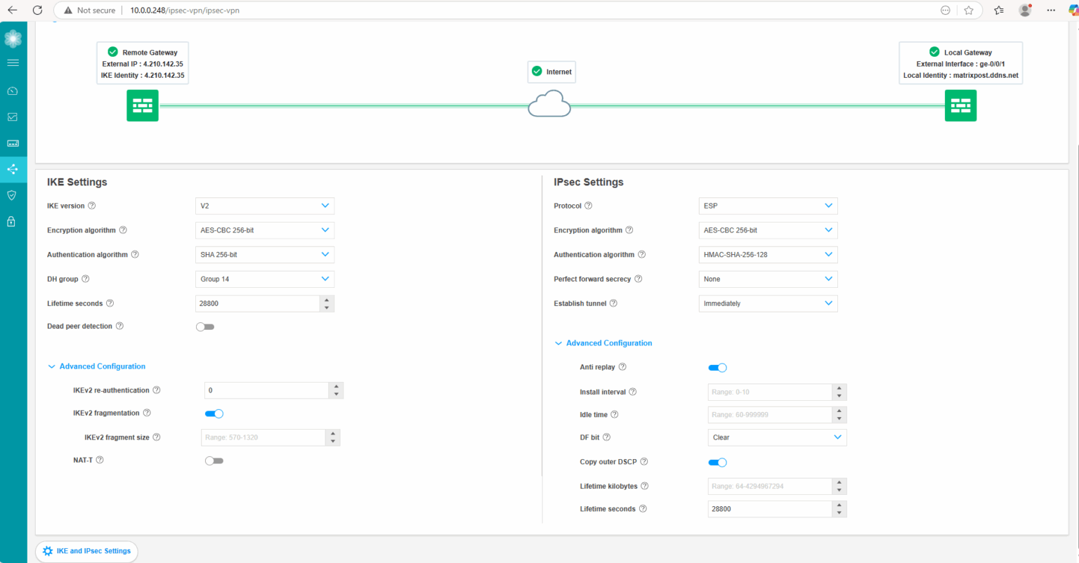
Task: Click the browser back arrow
Action: [13, 10]
